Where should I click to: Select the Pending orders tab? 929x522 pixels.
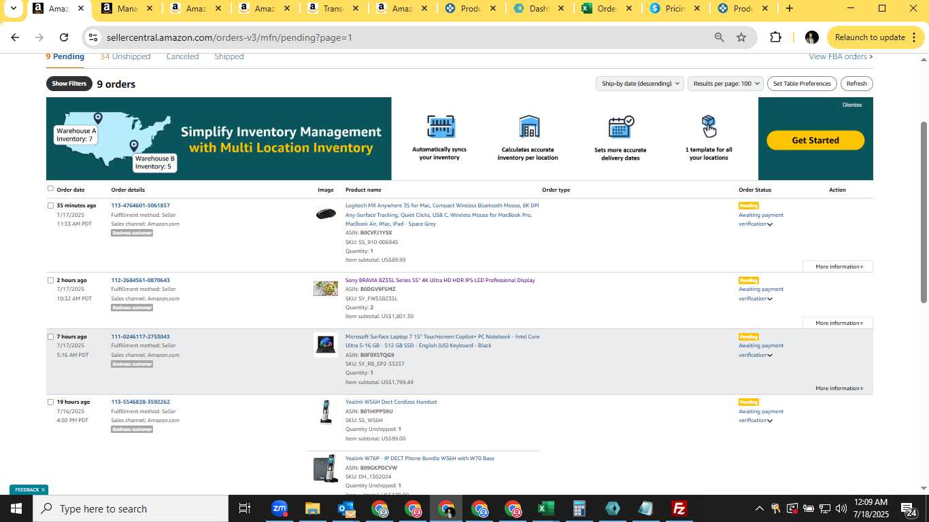tap(65, 56)
